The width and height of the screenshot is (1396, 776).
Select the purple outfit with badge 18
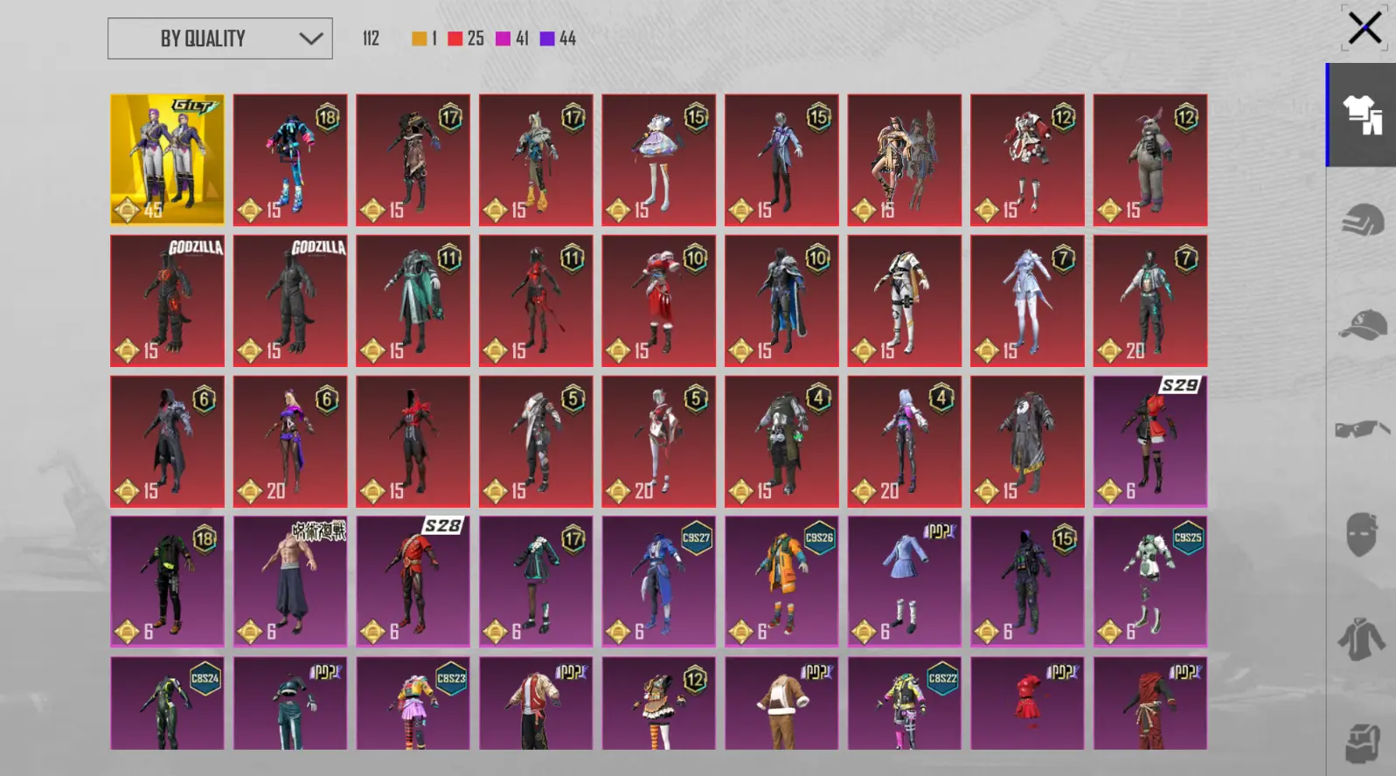[167, 582]
